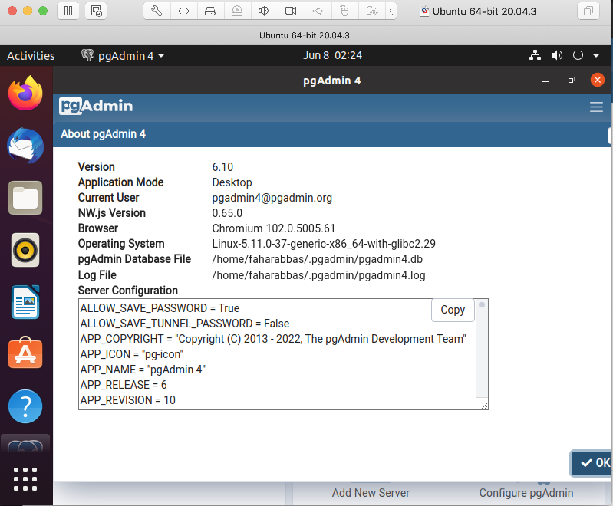Click the Chromium 102.0.5005.61 browser value
Screen dimensions: 613x506
tap(274, 228)
